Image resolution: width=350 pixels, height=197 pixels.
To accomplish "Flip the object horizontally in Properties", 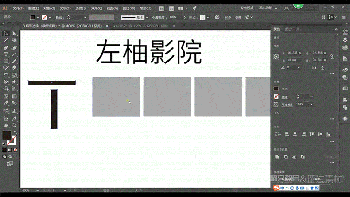I will pos(315,68).
